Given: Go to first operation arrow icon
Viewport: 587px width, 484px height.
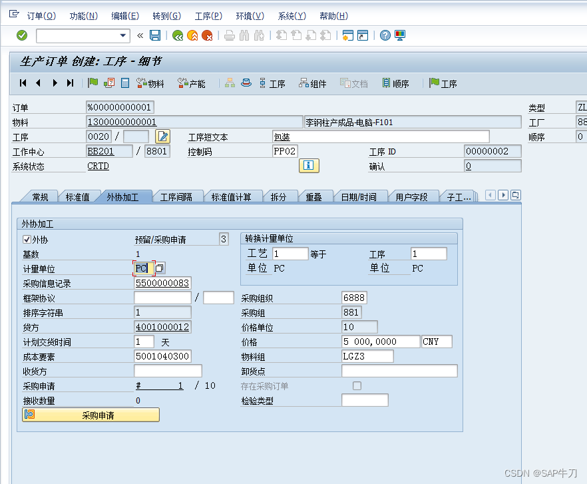Looking at the screenshot, I should coord(23,83).
